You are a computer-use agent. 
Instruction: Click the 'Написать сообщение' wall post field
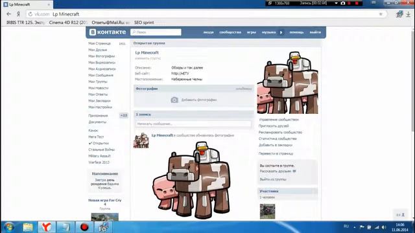tap(193, 124)
